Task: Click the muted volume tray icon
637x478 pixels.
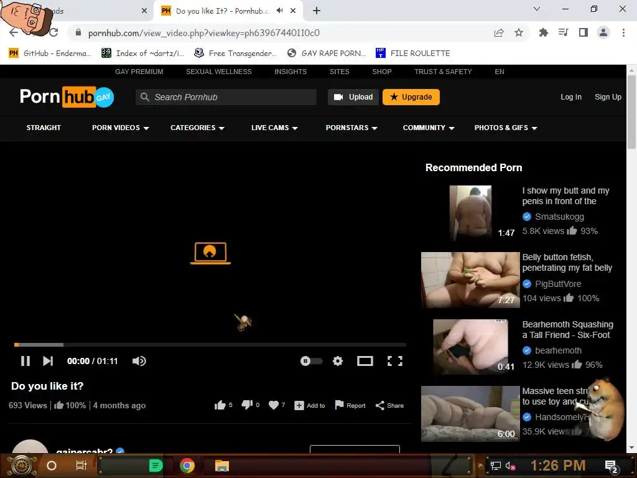Action: click(x=511, y=466)
